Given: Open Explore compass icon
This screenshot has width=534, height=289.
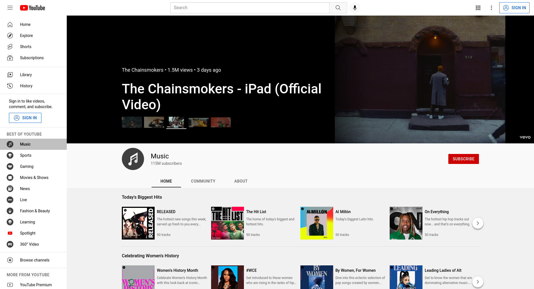Looking at the screenshot, I should [10, 36].
